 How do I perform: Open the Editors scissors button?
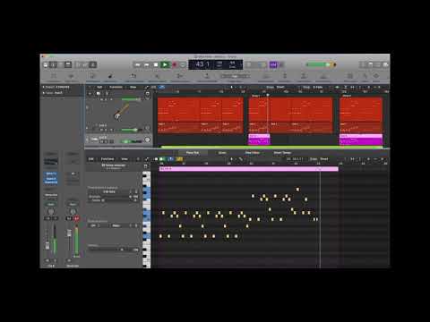[92, 64]
